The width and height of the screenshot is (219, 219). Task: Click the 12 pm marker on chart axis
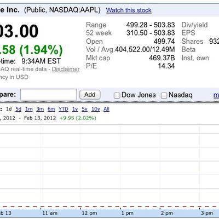89,213
